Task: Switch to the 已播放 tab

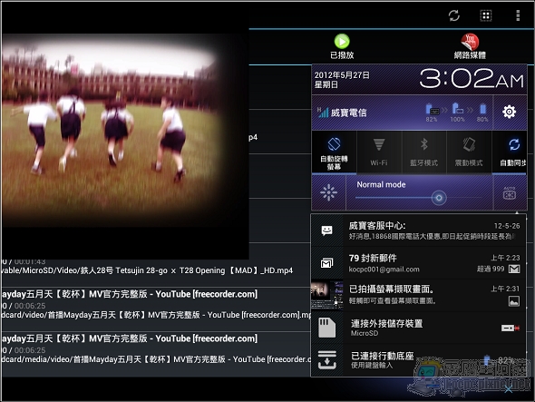Action: click(342, 47)
